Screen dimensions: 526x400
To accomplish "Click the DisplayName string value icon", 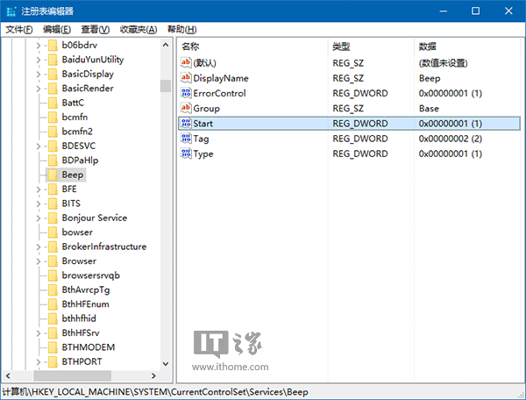I will point(186,77).
